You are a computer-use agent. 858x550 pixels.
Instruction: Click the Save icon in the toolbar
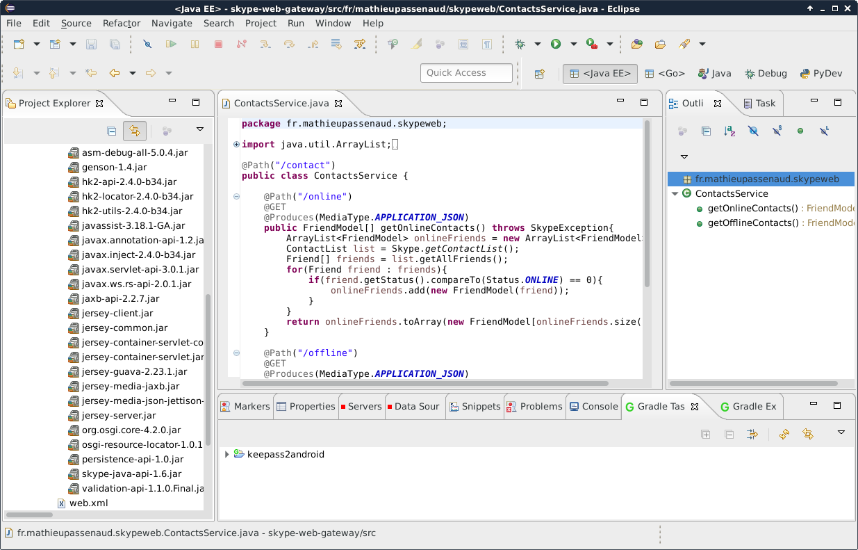pos(91,44)
